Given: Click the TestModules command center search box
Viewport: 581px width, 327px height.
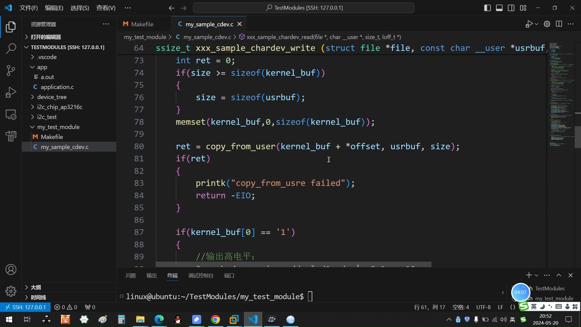Looking at the screenshot, I should 304,8.
